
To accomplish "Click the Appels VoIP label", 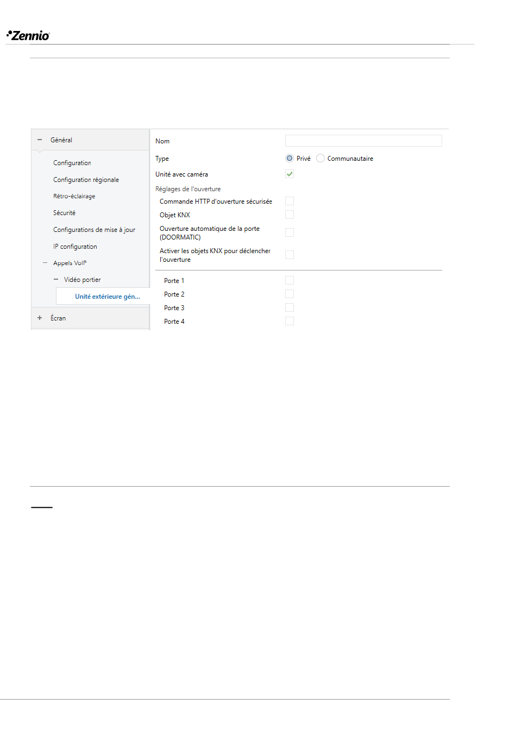I will (70, 263).
